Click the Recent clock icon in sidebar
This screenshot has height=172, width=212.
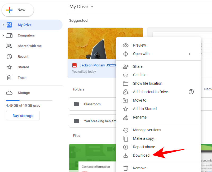(x=9, y=57)
